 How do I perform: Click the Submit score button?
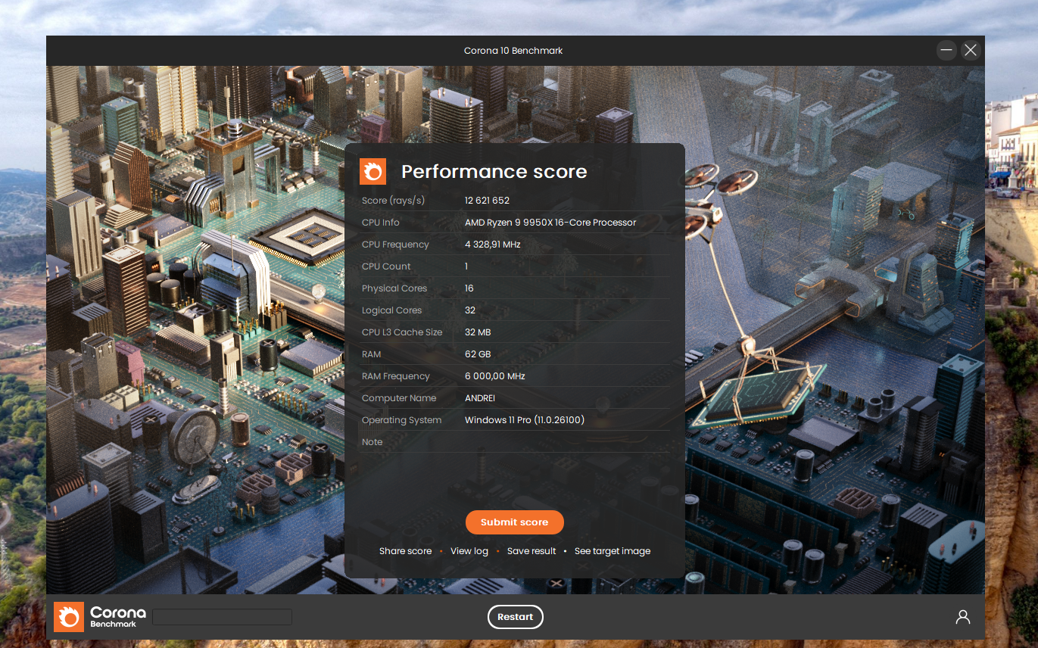pyautogui.click(x=515, y=522)
